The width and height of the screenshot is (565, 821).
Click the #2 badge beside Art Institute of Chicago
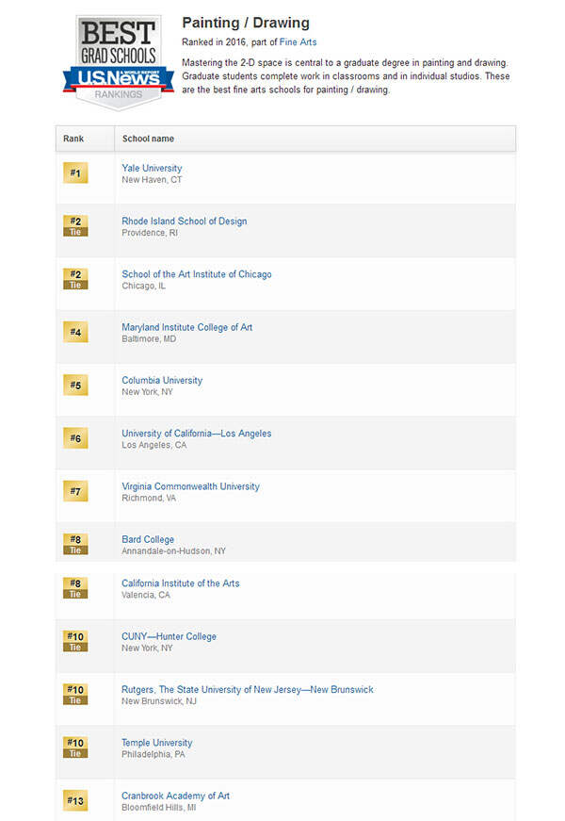pyautogui.click(x=75, y=279)
